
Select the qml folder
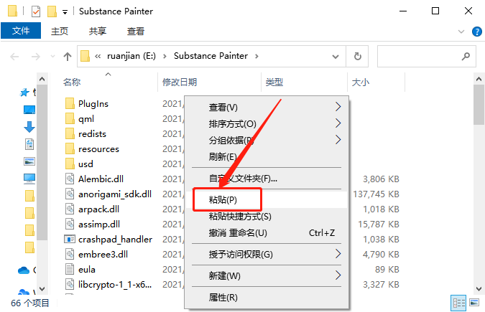point(86,118)
